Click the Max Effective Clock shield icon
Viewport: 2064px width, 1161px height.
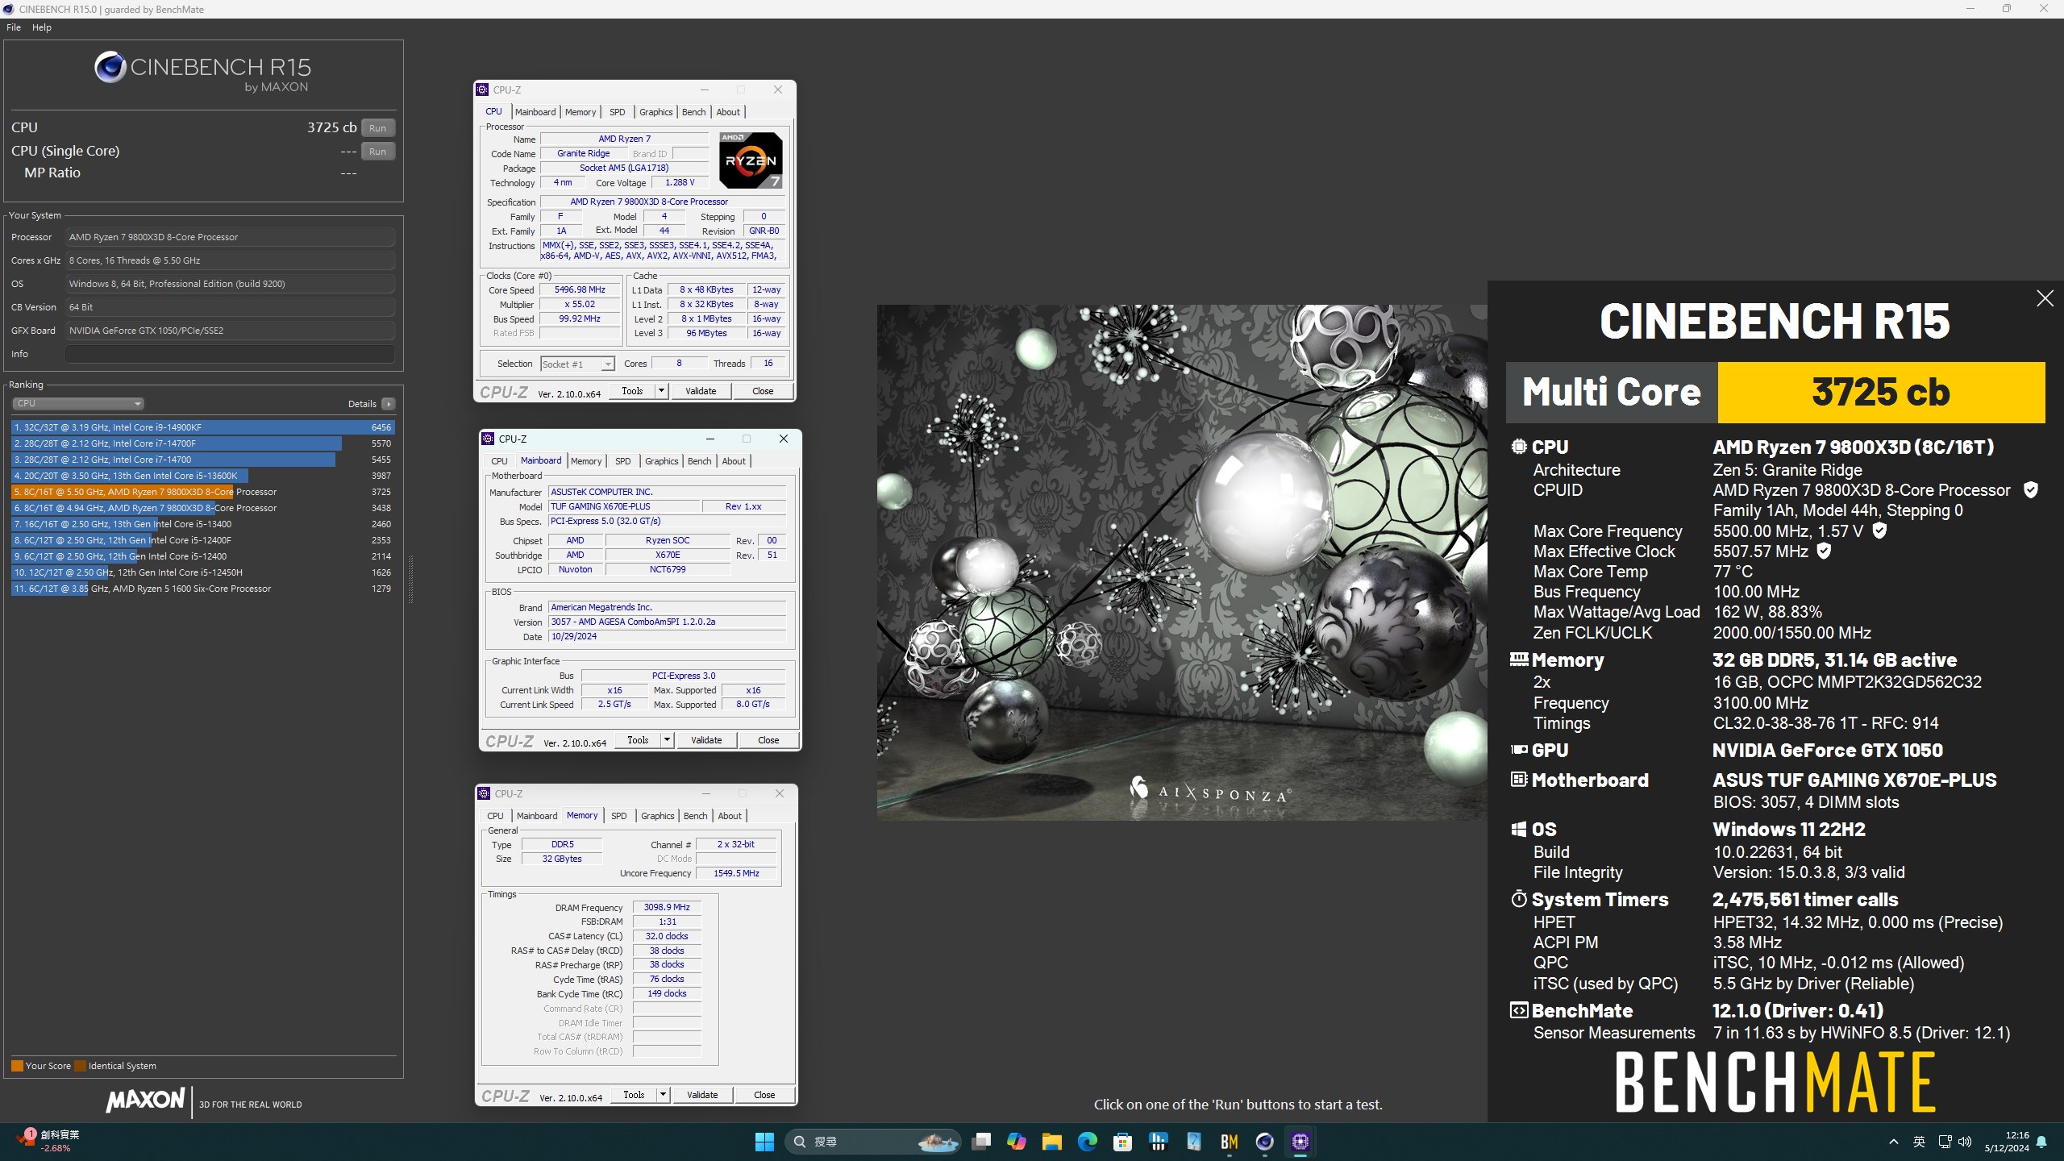coord(1824,551)
